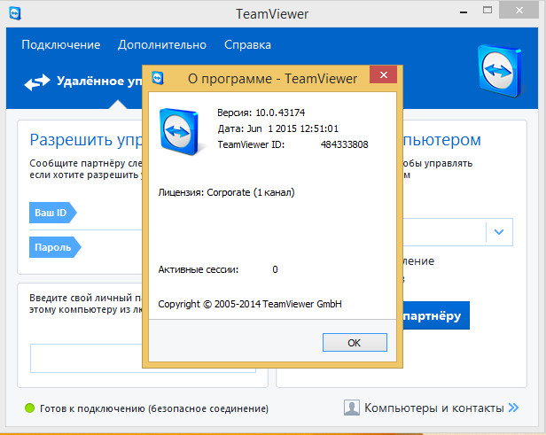The image size is (546, 435).
Task: Click the Разрешить управление heading
Action: click(86, 140)
